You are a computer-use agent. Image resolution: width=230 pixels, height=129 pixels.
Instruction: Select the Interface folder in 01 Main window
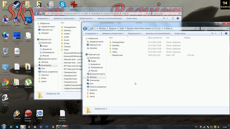pos(116,46)
